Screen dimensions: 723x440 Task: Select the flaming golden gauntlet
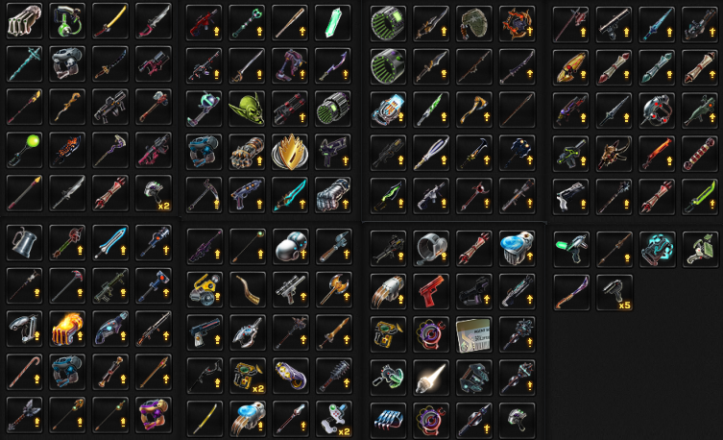pyautogui.click(x=67, y=329)
